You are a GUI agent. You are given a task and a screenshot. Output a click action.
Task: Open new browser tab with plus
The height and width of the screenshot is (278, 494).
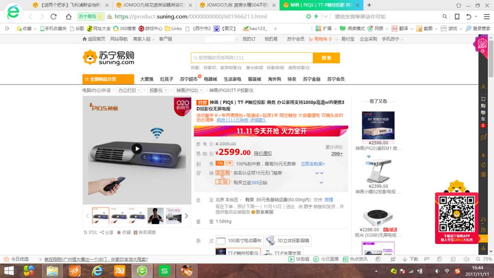coord(369,5)
